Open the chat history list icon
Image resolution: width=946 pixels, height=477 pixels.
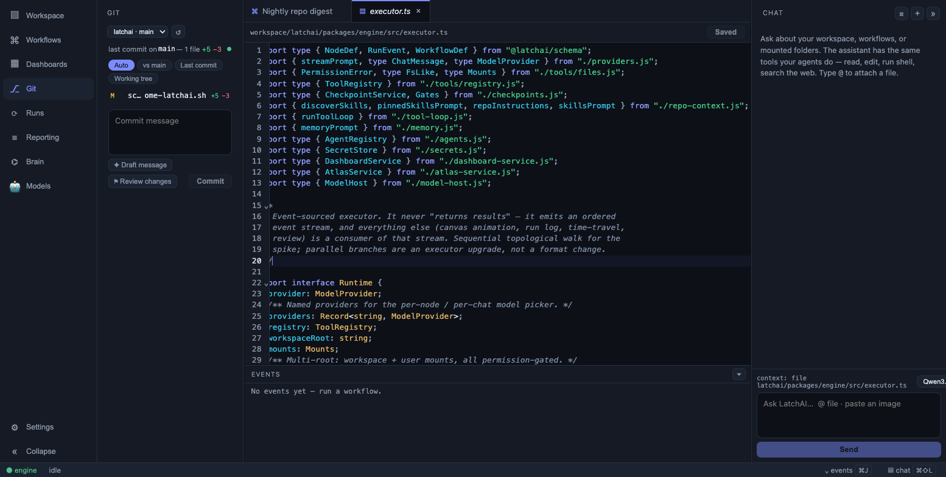[902, 13]
